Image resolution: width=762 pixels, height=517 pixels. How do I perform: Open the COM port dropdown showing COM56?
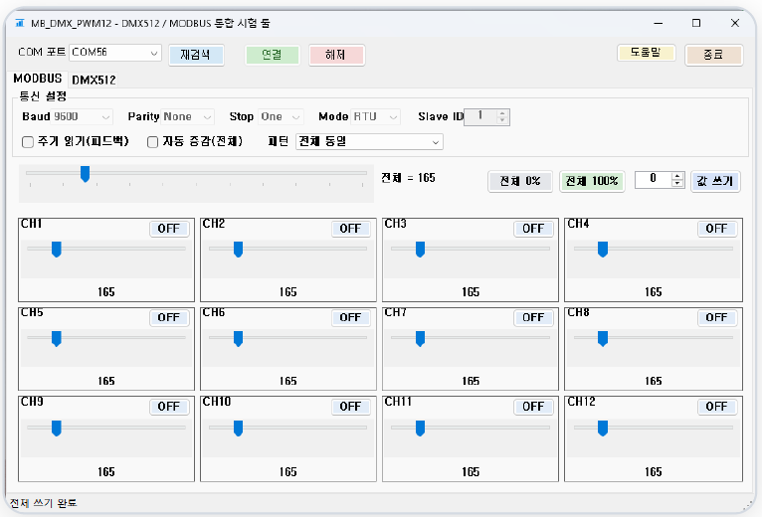coord(115,53)
